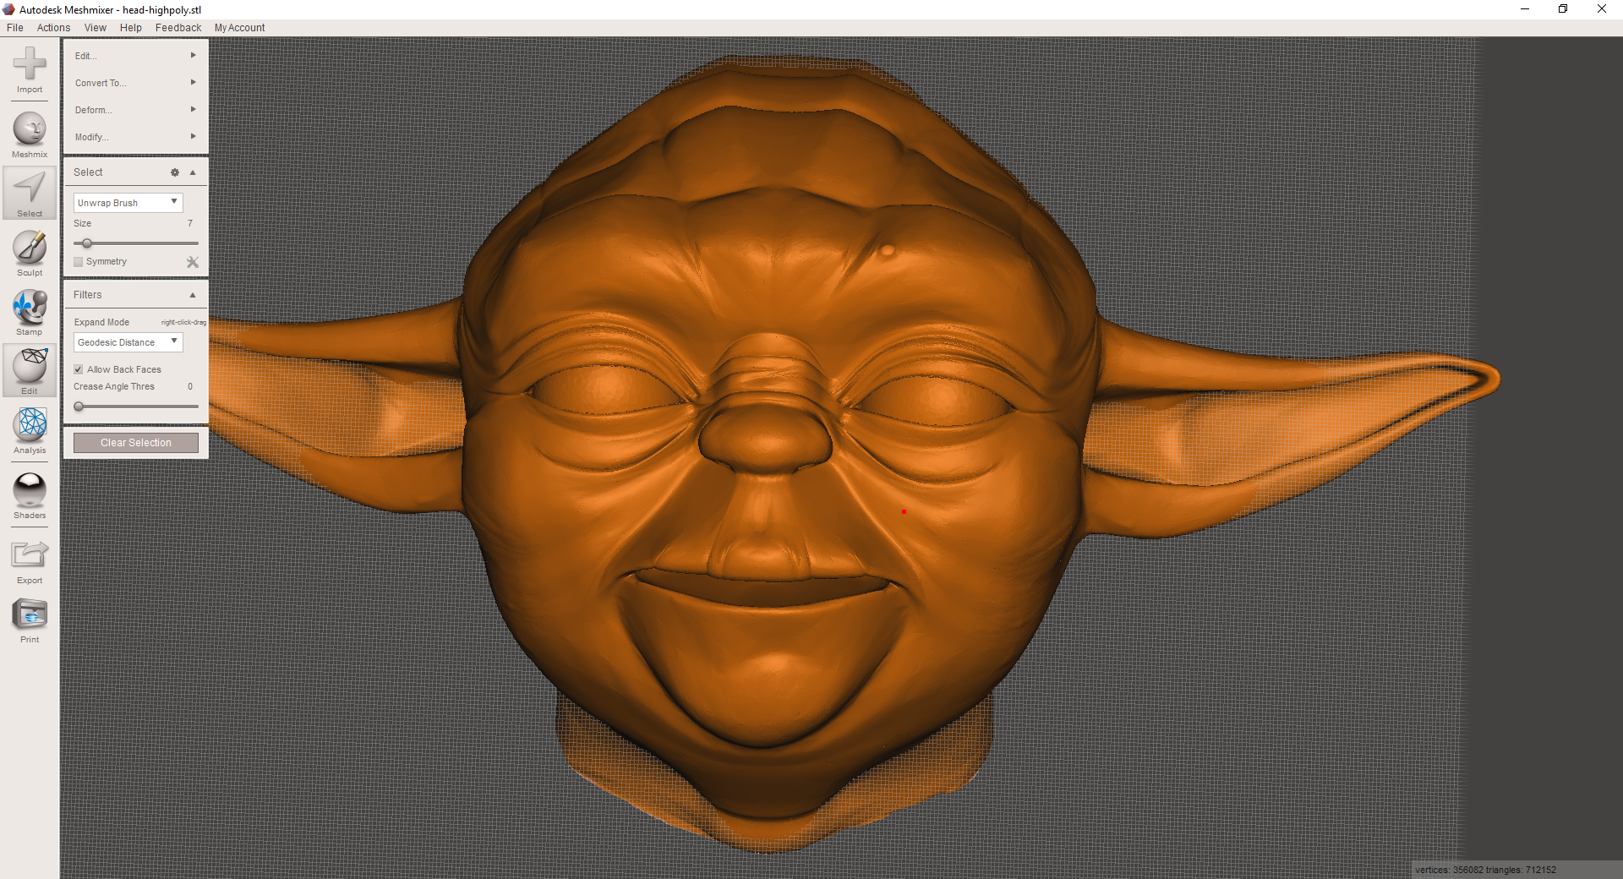
Task: Expand the Convert To... submenu
Action: coord(135,83)
